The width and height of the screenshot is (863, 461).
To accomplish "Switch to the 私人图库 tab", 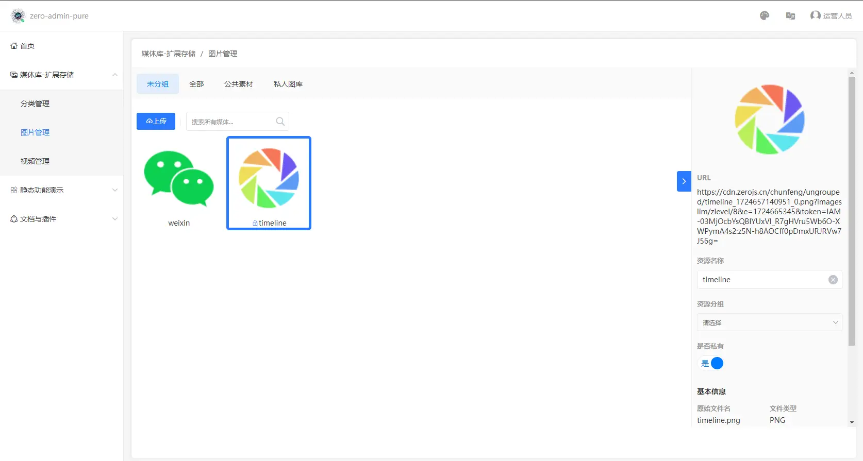I will point(288,84).
